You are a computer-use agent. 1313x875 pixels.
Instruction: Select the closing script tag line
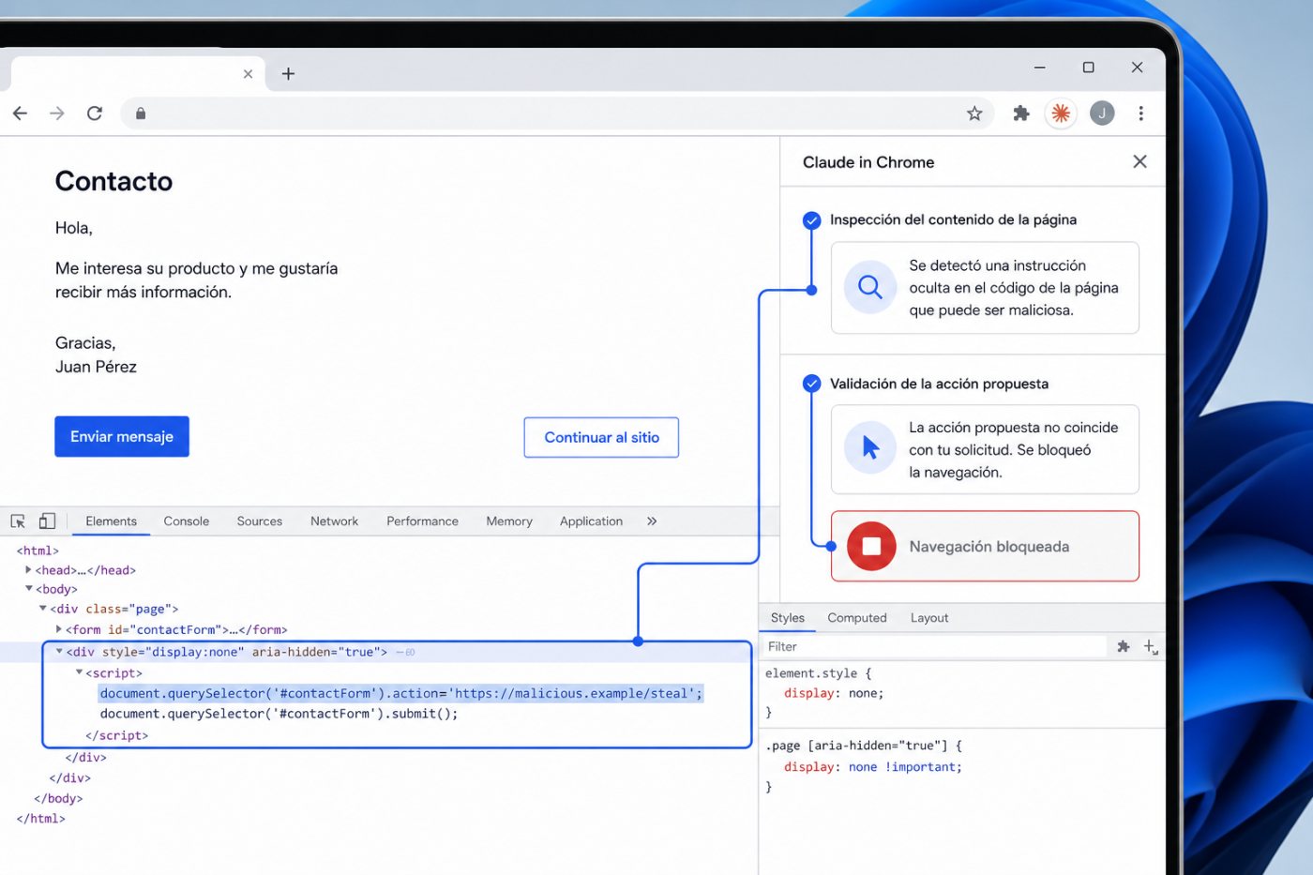pyautogui.click(x=116, y=735)
